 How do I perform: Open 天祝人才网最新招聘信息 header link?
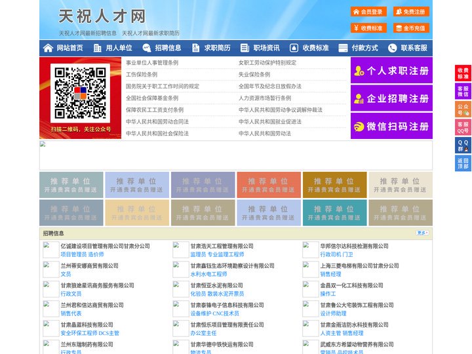pos(88,33)
